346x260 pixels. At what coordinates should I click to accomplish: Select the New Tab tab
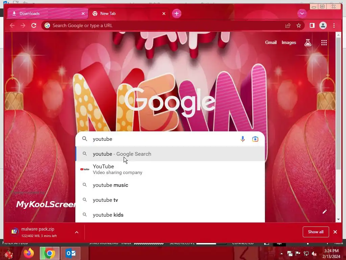(129, 14)
